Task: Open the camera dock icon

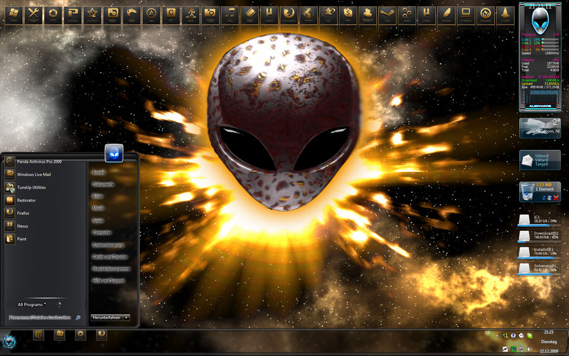Action: point(210,15)
